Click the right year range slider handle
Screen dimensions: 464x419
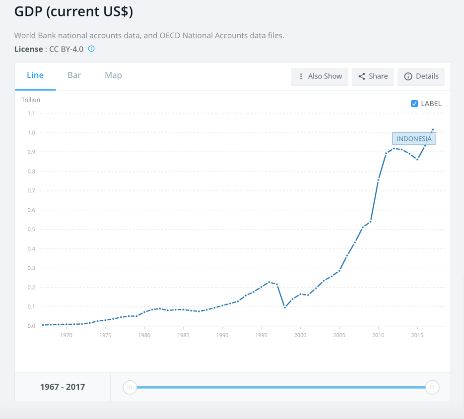[x=432, y=387]
